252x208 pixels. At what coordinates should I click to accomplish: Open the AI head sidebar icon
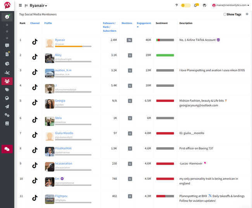7,98
